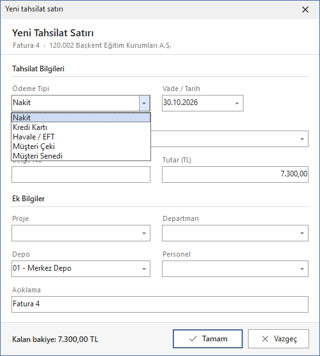The image size is (320, 356).
Task: Click the Ödeme Tipi text box showing Nakit
Action: coord(75,103)
